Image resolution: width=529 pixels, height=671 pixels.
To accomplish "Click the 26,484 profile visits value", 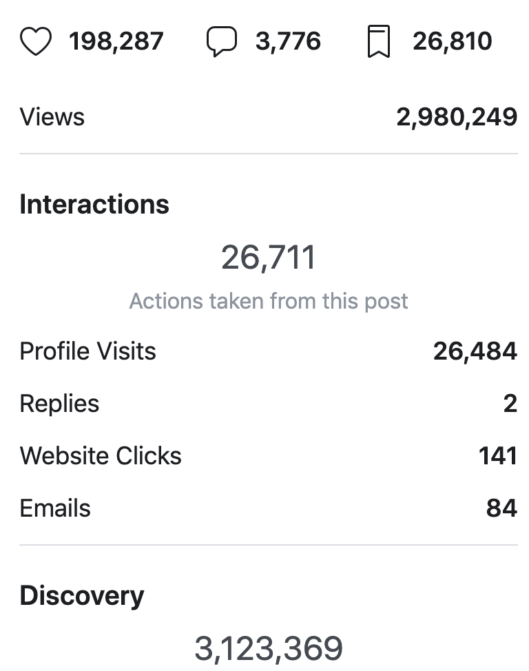I will pos(475,351).
